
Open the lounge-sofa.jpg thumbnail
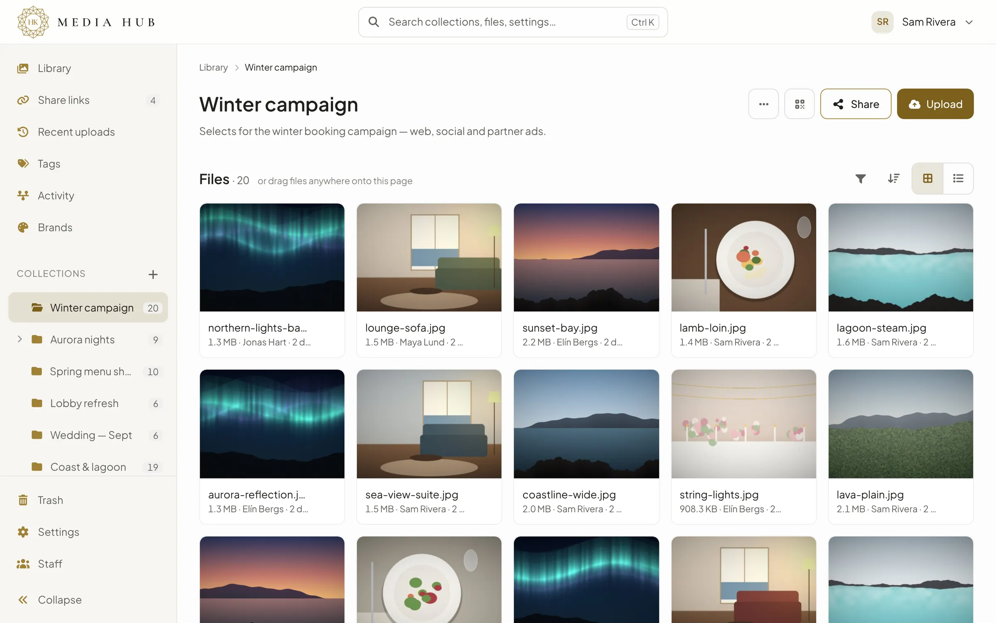[x=429, y=258]
